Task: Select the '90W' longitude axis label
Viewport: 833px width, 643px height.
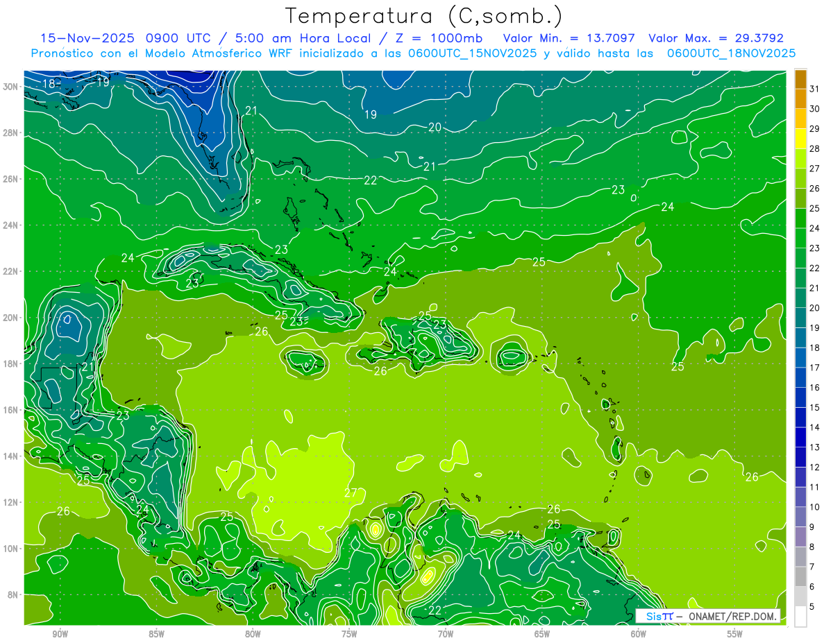Action: [x=60, y=634]
